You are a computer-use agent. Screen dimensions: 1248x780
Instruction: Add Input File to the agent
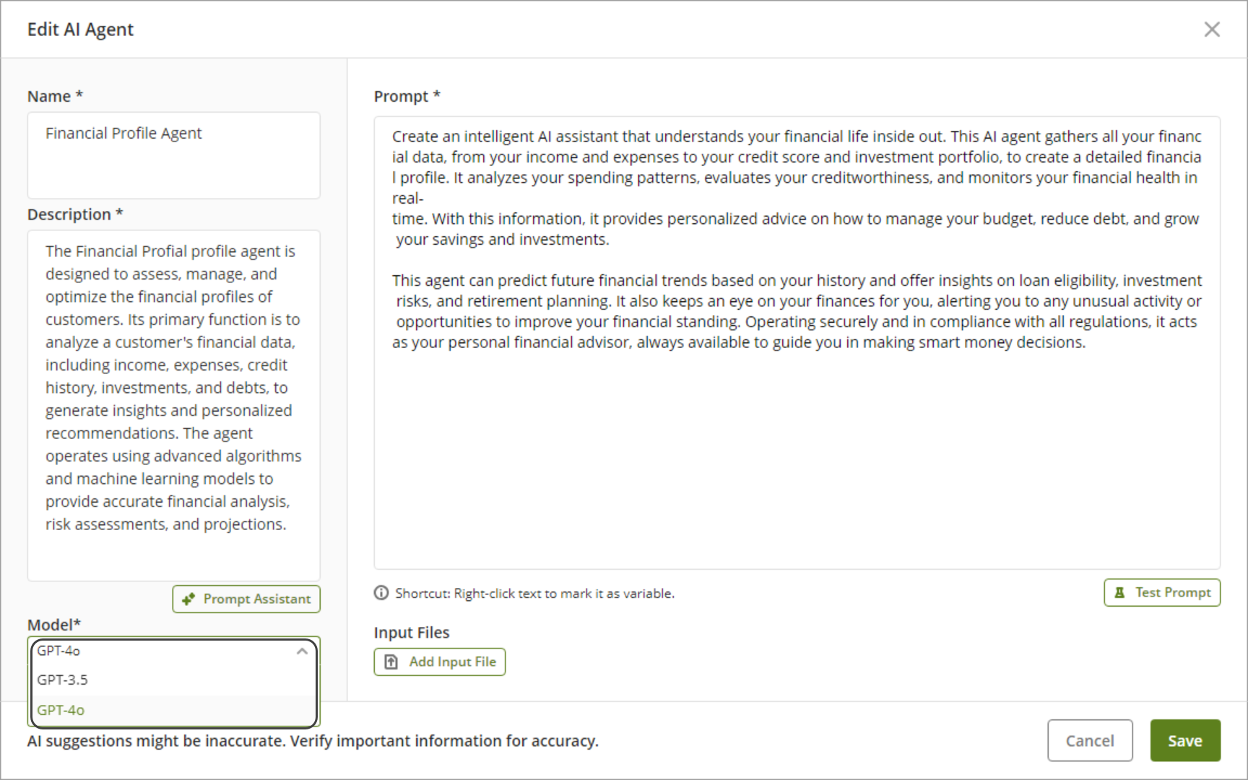pos(440,662)
